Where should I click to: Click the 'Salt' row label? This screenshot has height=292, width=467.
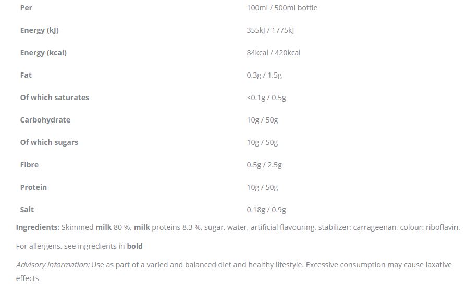(x=27, y=210)
